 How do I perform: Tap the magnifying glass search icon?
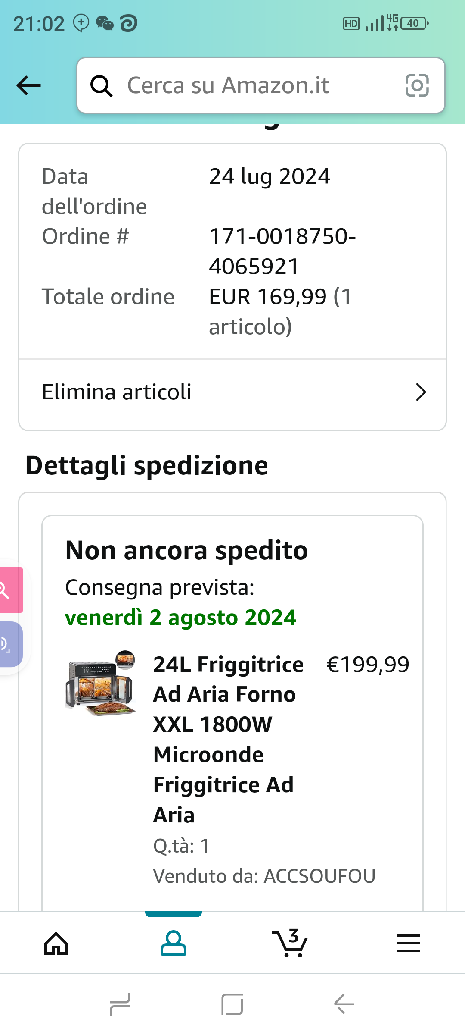[102, 86]
